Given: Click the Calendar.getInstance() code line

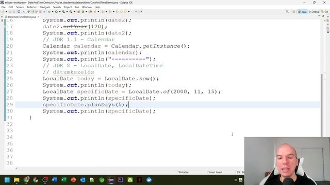Looking at the screenshot, I should (x=116, y=46).
